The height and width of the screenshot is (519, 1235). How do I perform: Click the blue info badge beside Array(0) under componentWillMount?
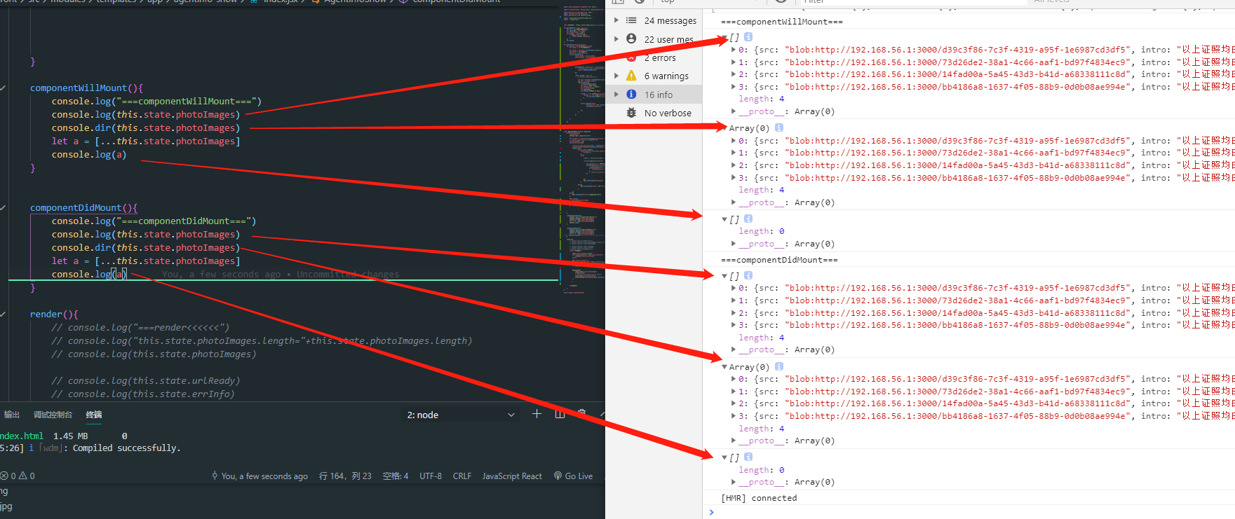[778, 128]
